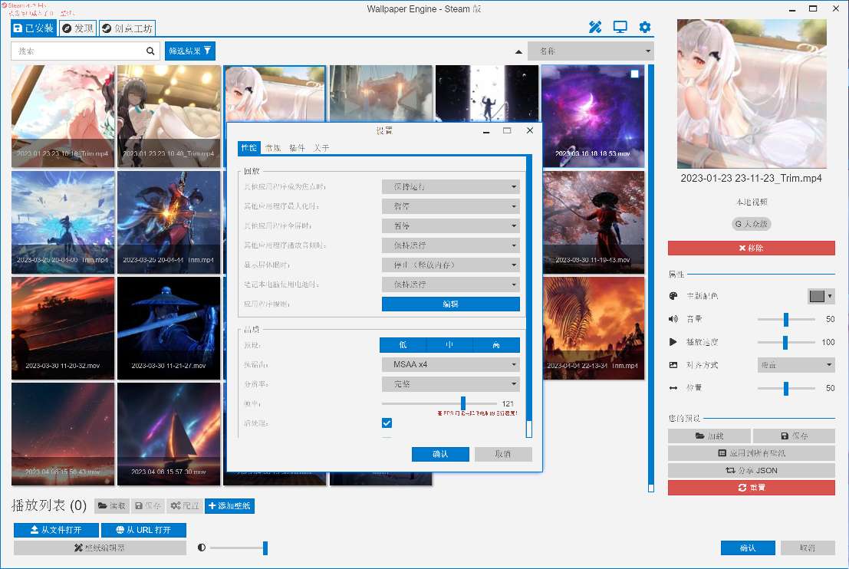Click the image icon beside 对齐方式
Viewport: 849px width, 569px height.
coord(673,365)
